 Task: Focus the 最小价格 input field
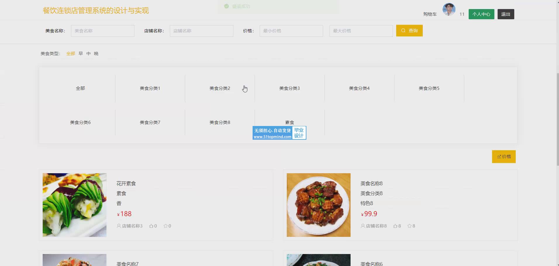click(x=291, y=31)
